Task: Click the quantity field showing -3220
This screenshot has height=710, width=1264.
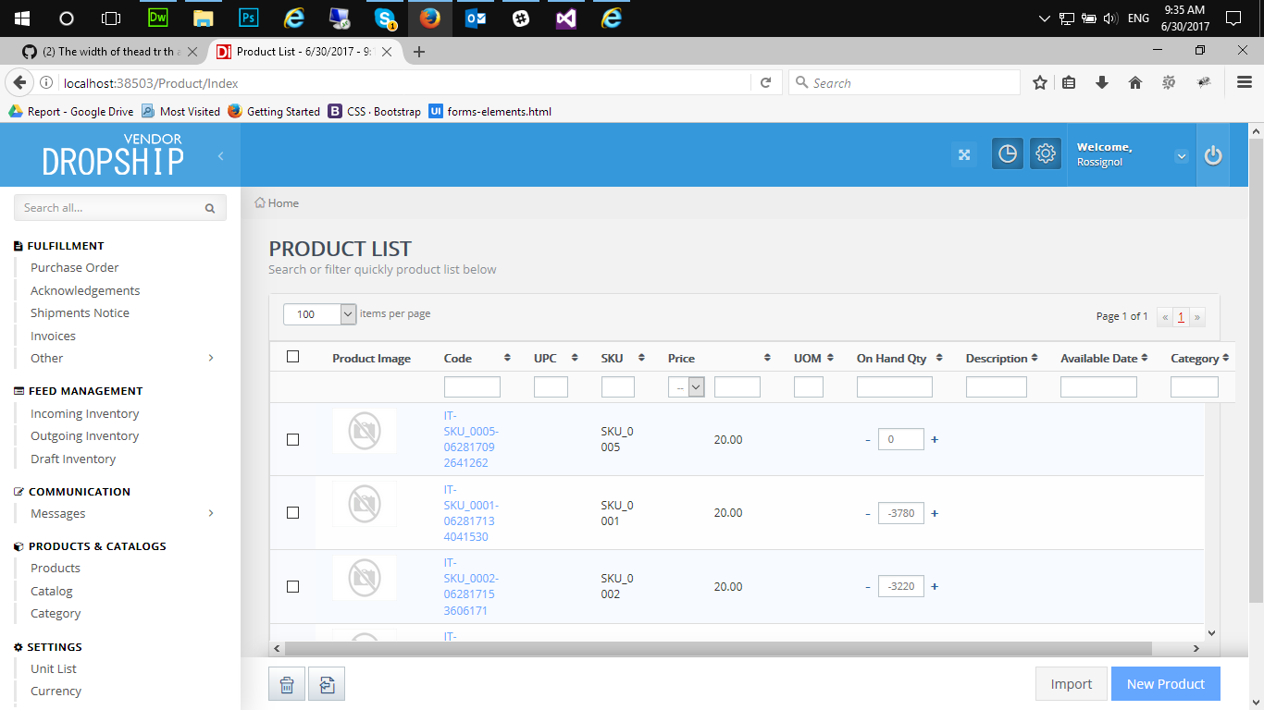Action: (901, 586)
